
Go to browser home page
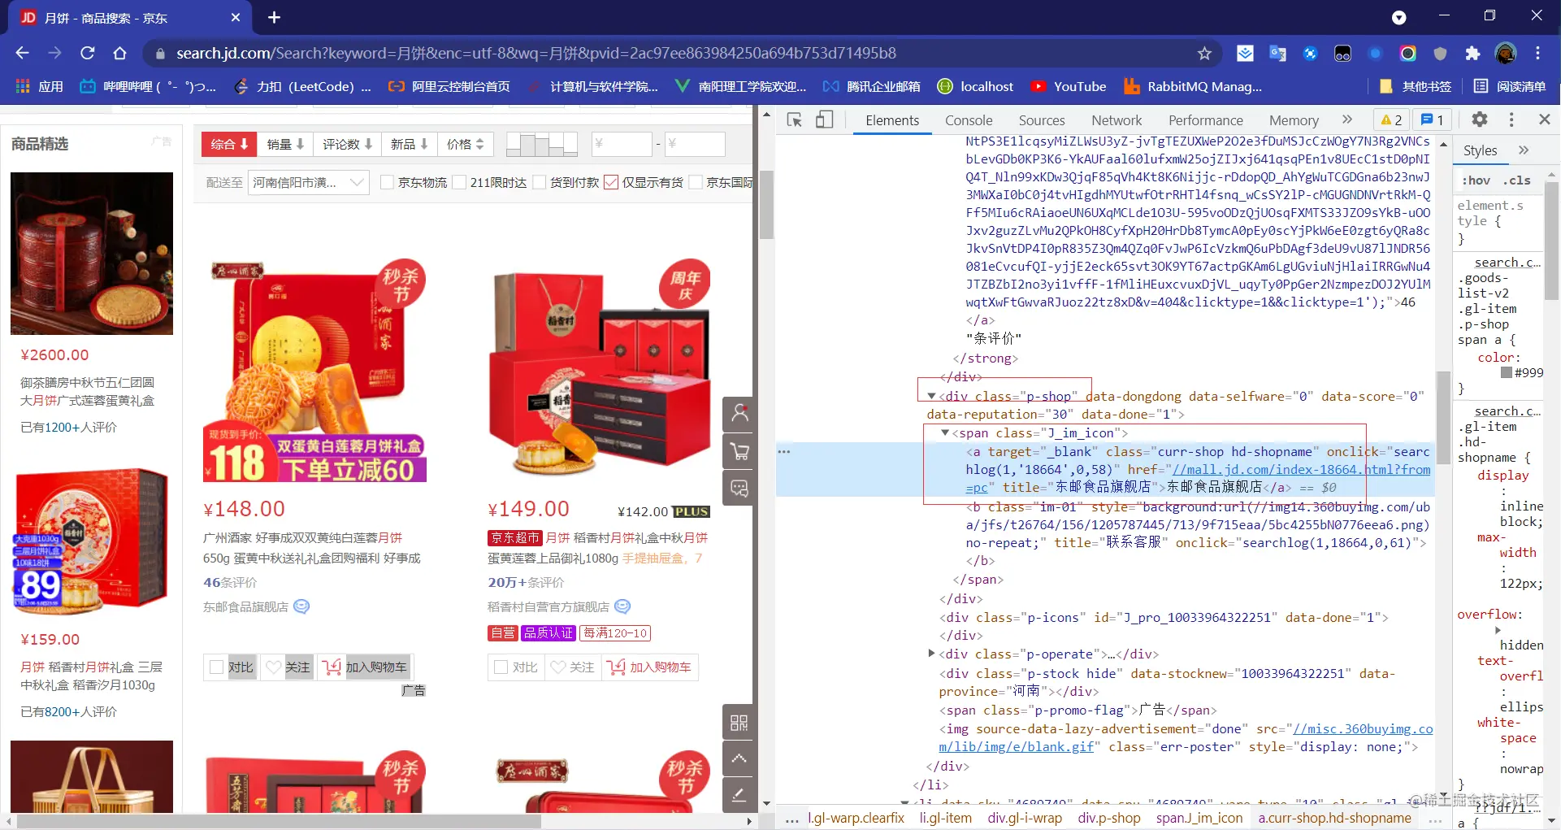(x=120, y=53)
